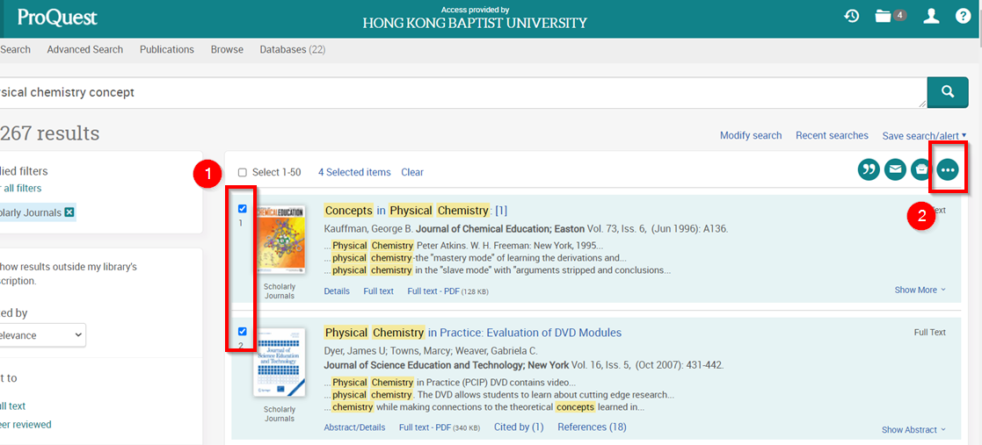The width and height of the screenshot is (982, 445).
Task: Click Abstract/Details link for DVD Modules result
Action: pos(354,428)
